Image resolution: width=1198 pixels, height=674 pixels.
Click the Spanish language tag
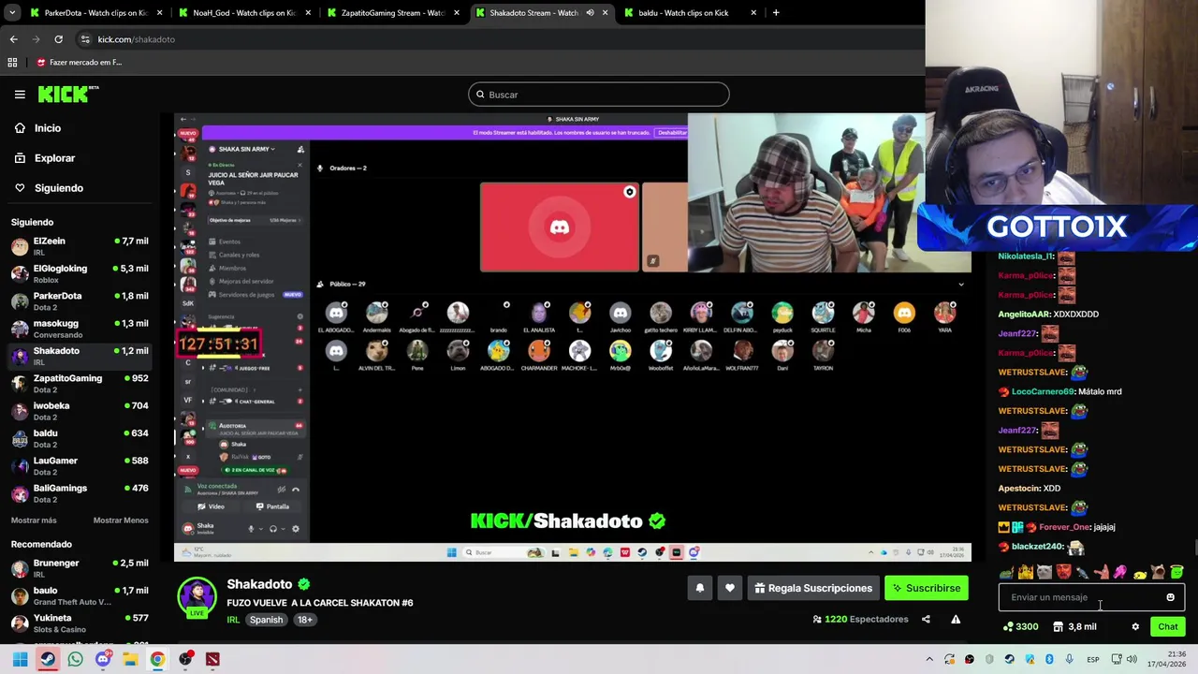pyautogui.click(x=266, y=620)
